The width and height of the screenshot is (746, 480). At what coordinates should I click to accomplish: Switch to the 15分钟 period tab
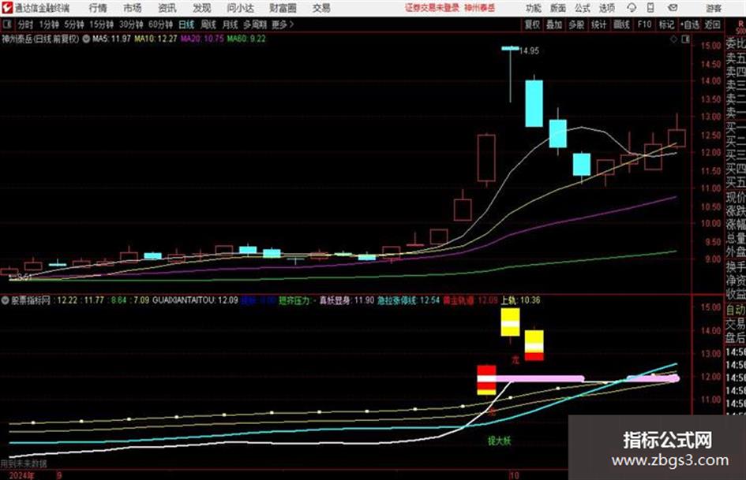tap(102, 24)
